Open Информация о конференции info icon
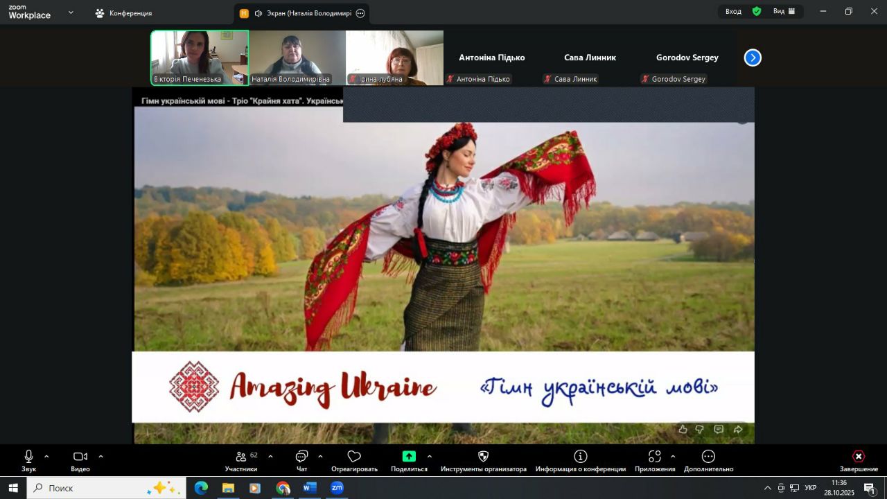Screen dimensions: 887x499 click(580, 457)
